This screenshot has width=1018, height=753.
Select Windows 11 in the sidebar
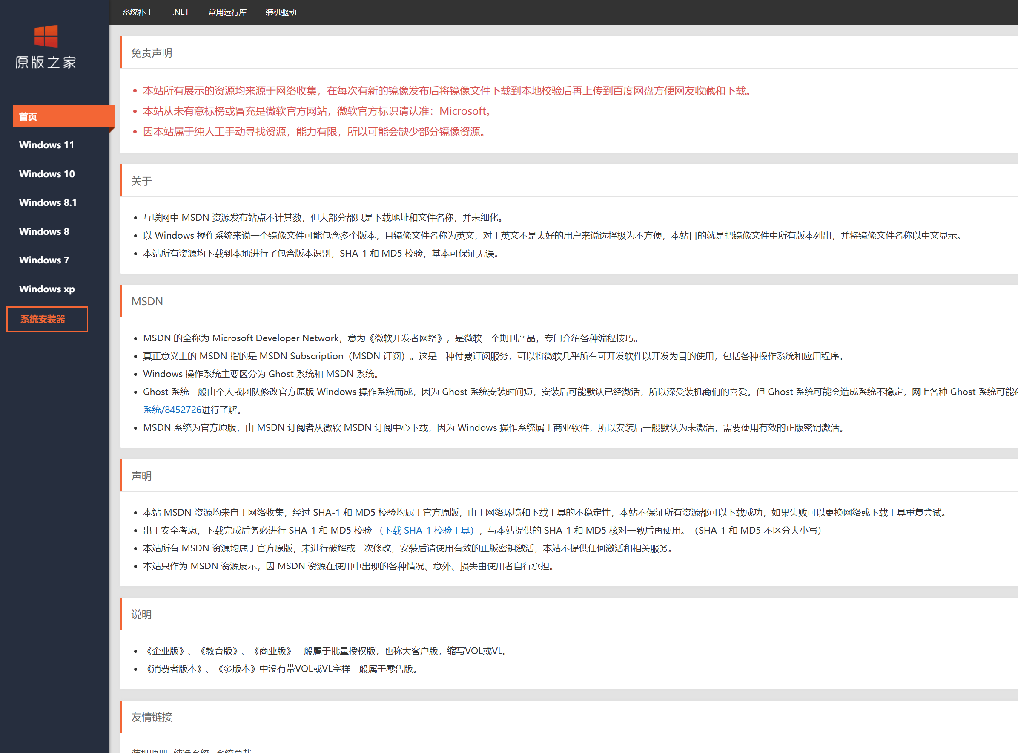(47, 145)
